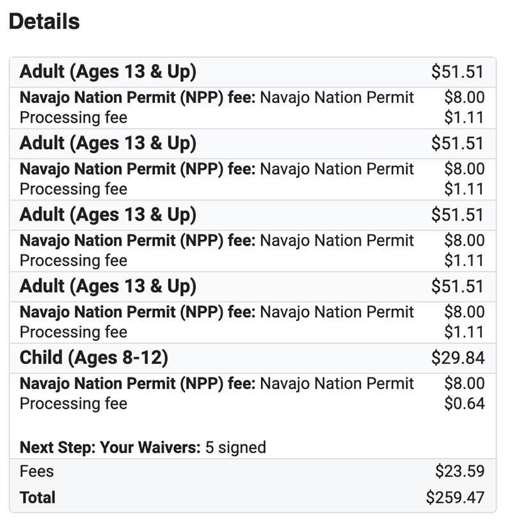Image resolution: width=512 pixels, height=527 pixels.
Task: Click the first Adult (Ages 13 & Up) label
Action: [x=108, y=71]
